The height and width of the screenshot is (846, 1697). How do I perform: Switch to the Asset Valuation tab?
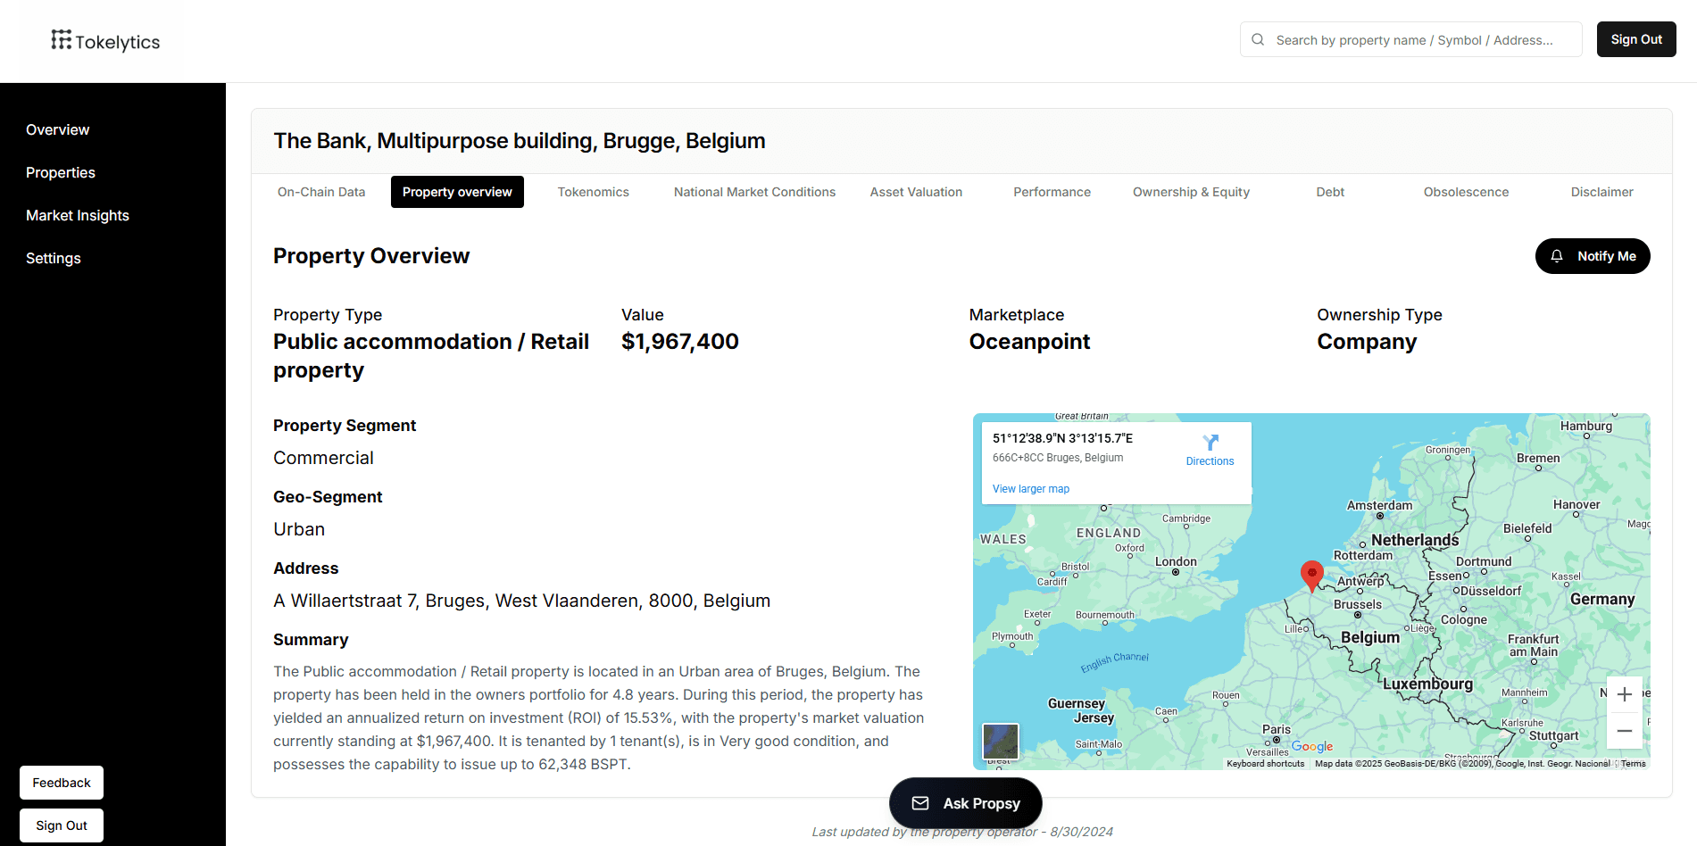[916, 192]
